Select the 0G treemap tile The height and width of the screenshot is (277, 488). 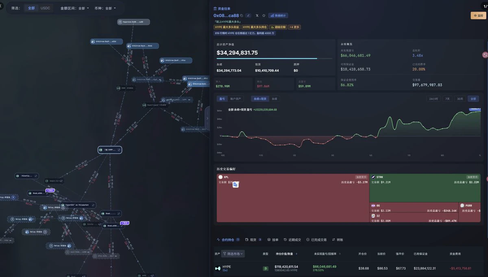pos(414,207)
